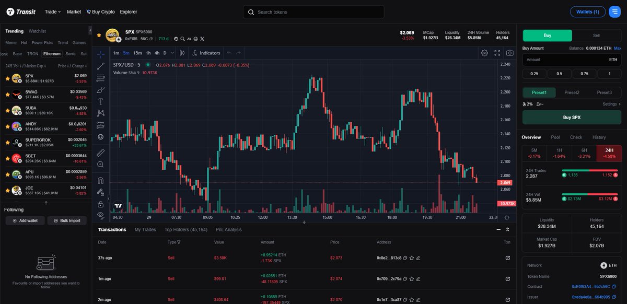This screenshot has width=627, height=304.
Task: Select the trend line drawing tool
Action: pyautogui.click(x=101, y=66)
